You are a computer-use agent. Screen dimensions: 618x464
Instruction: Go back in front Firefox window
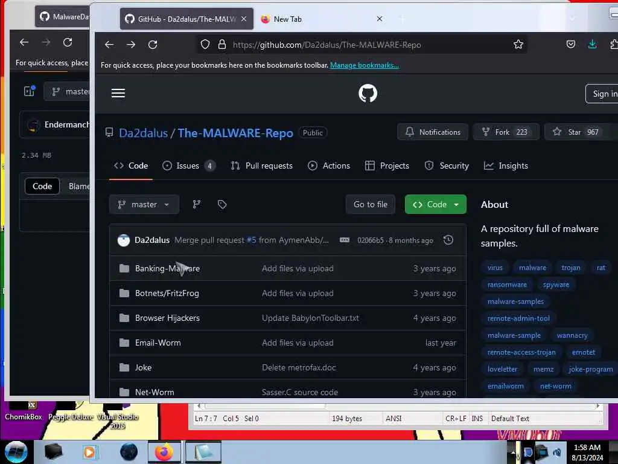[109, 45]
